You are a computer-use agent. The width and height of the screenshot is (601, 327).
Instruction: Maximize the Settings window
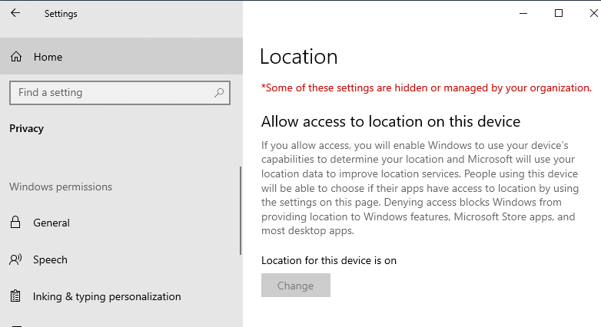point(559,13)
